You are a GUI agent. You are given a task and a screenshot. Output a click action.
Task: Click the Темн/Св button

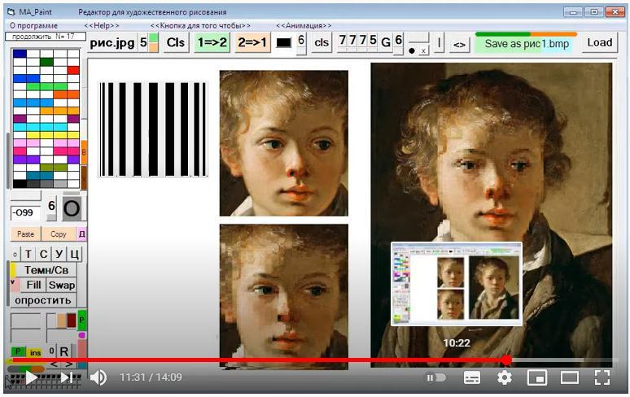[46, 270]
